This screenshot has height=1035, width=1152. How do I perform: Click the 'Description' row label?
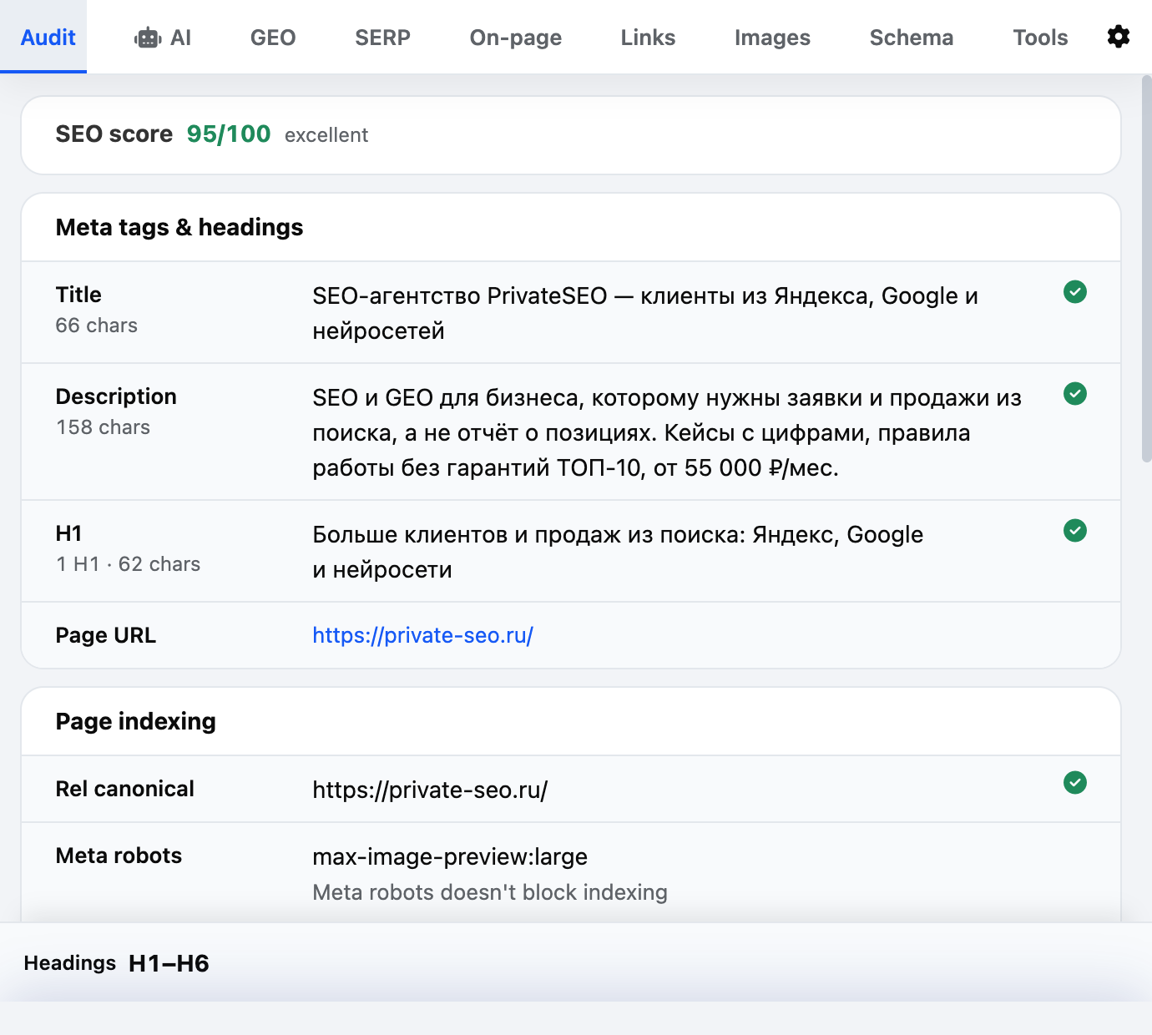pos(116,396)
